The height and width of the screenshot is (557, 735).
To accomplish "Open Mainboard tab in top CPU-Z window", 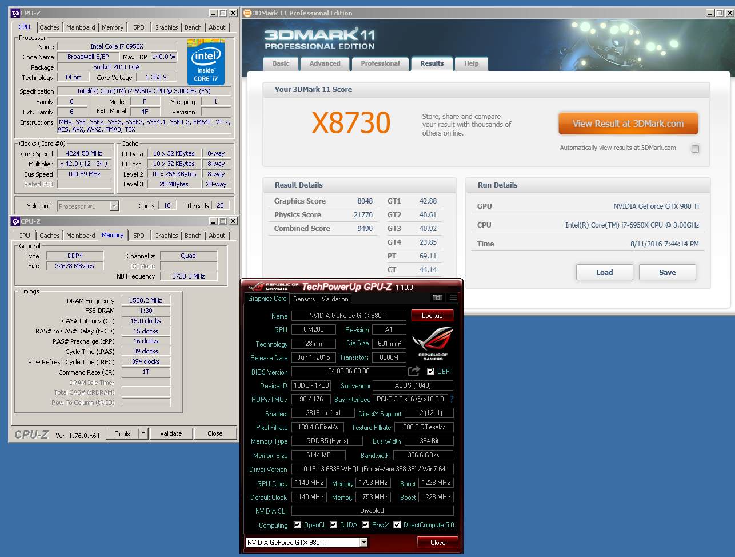I will pos(81,27).
